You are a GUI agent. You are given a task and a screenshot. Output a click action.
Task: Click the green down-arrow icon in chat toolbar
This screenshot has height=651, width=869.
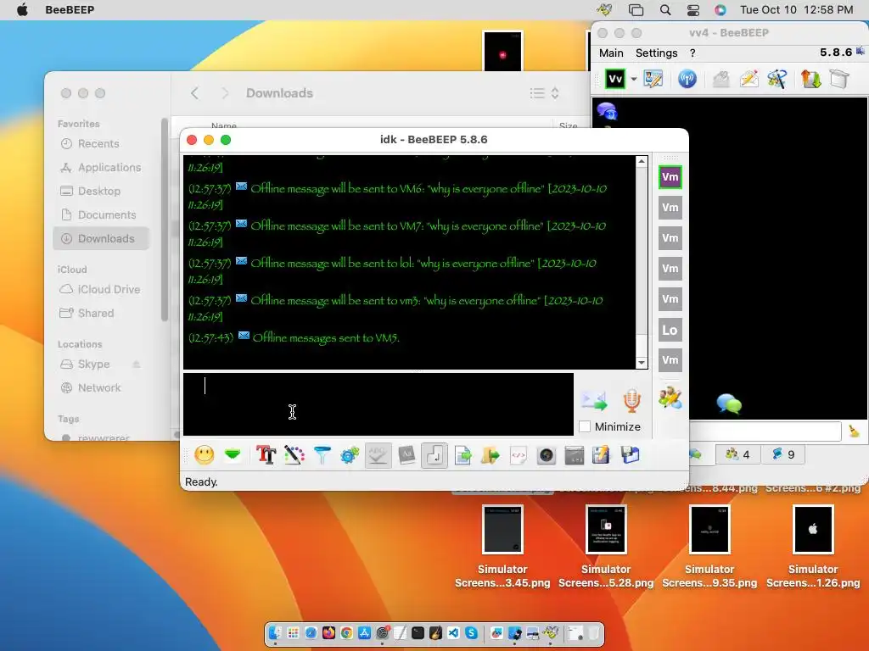tap(233, 455)
